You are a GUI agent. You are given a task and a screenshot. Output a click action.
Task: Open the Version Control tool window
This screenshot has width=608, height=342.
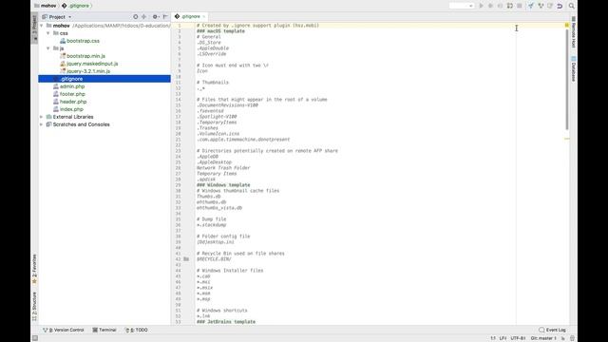pos(64,330)
